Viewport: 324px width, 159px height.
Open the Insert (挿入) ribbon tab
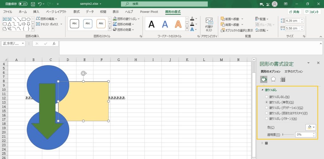click(x=36, y=12)
